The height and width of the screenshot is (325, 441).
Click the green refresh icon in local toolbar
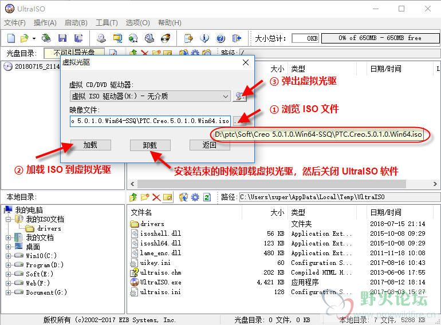click(x=207, y=197)
